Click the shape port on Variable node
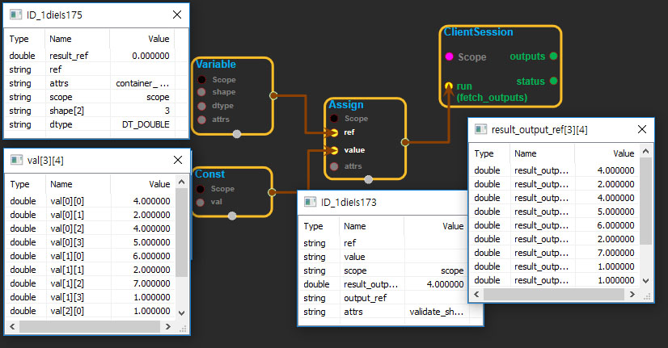Image resolution: width=668 pixels, height=348 pixels. 201,92
